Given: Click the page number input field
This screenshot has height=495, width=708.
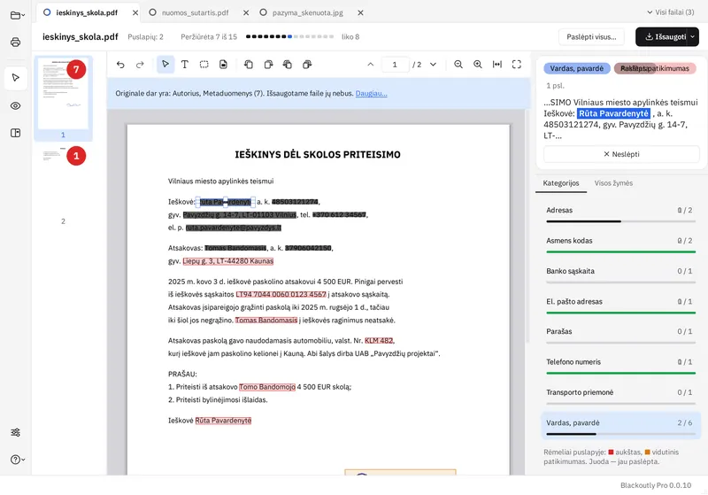Looking at the screenshot, I should tap(395, 65).
